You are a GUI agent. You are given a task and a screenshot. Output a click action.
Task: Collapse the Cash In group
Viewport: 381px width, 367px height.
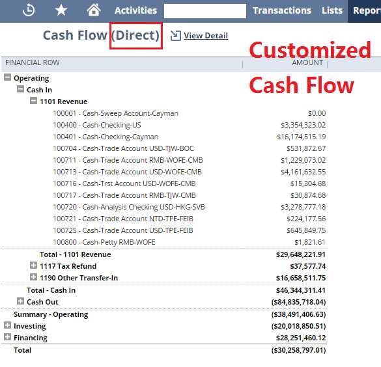(20, 89)
